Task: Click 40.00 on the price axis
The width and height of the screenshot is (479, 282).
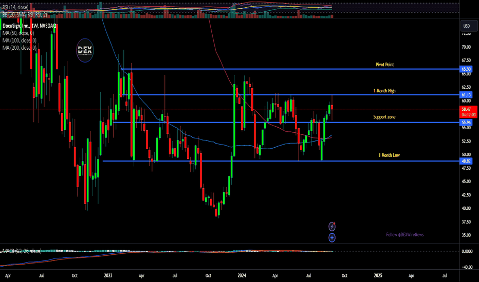Action: [x=466, y=208]
